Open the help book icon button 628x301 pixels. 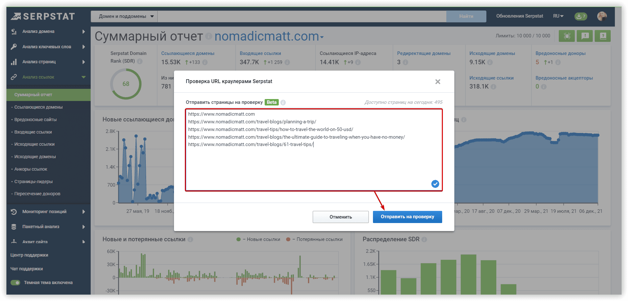click(x=603, y=36)
